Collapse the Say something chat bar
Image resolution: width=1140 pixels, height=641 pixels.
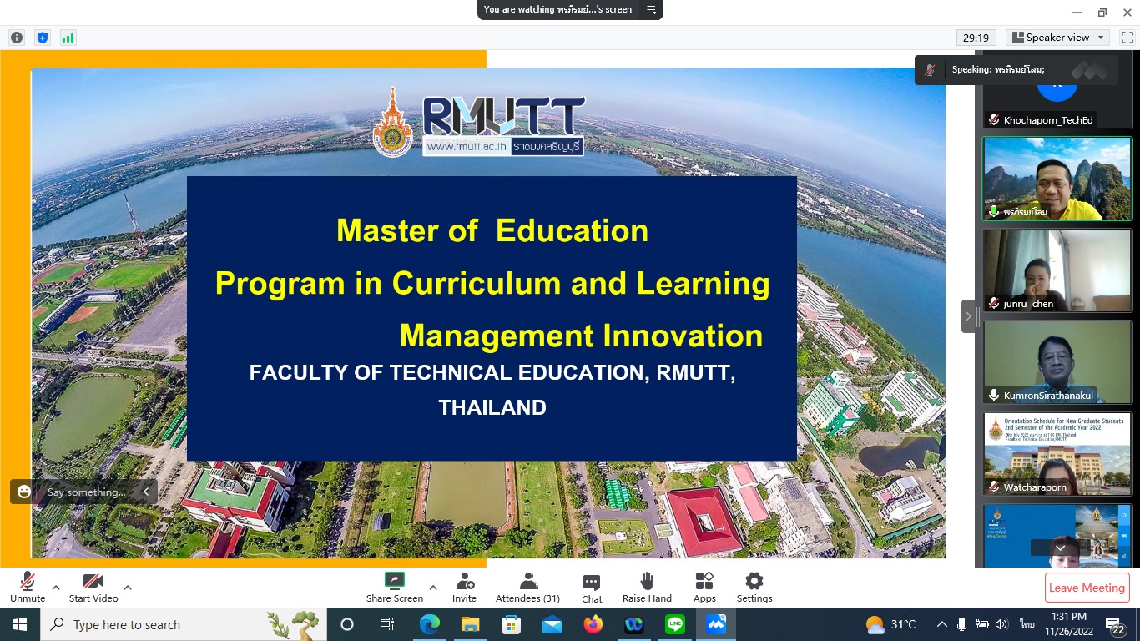(146, 492)
